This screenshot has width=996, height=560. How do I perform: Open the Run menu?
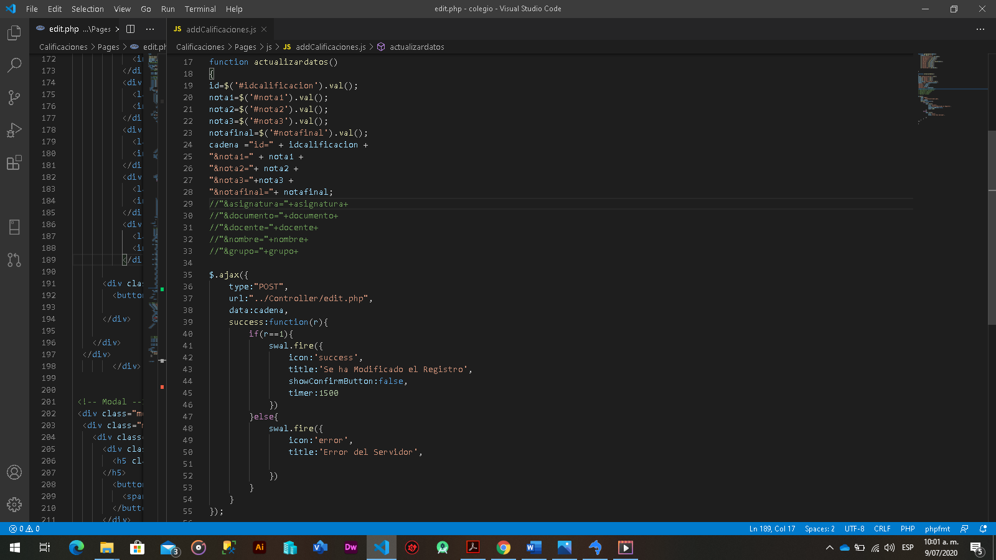tap(168, 9)
